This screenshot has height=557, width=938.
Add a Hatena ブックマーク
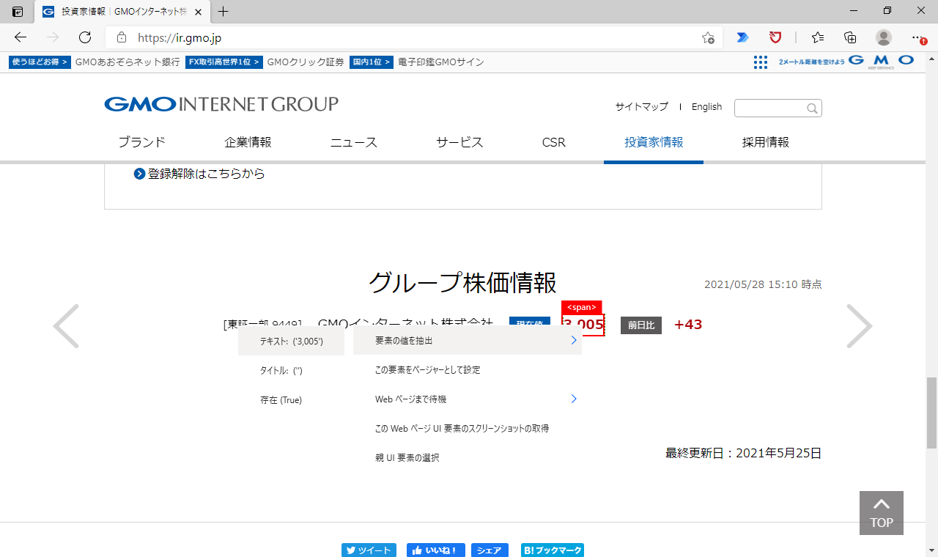[553, 550]
